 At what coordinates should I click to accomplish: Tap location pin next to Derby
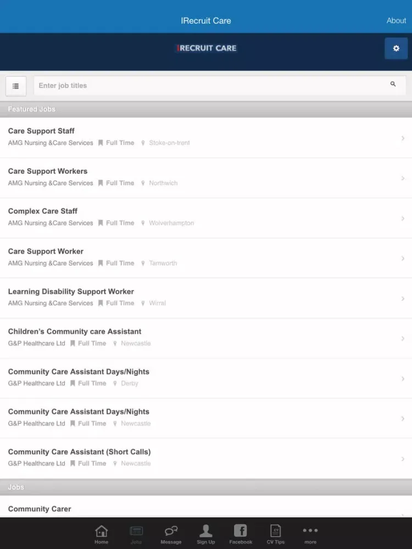pos(115,383)
